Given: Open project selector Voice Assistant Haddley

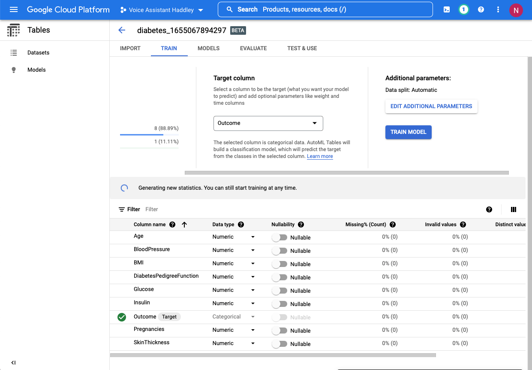Looking at the screenshot, I should click(162, 10).
